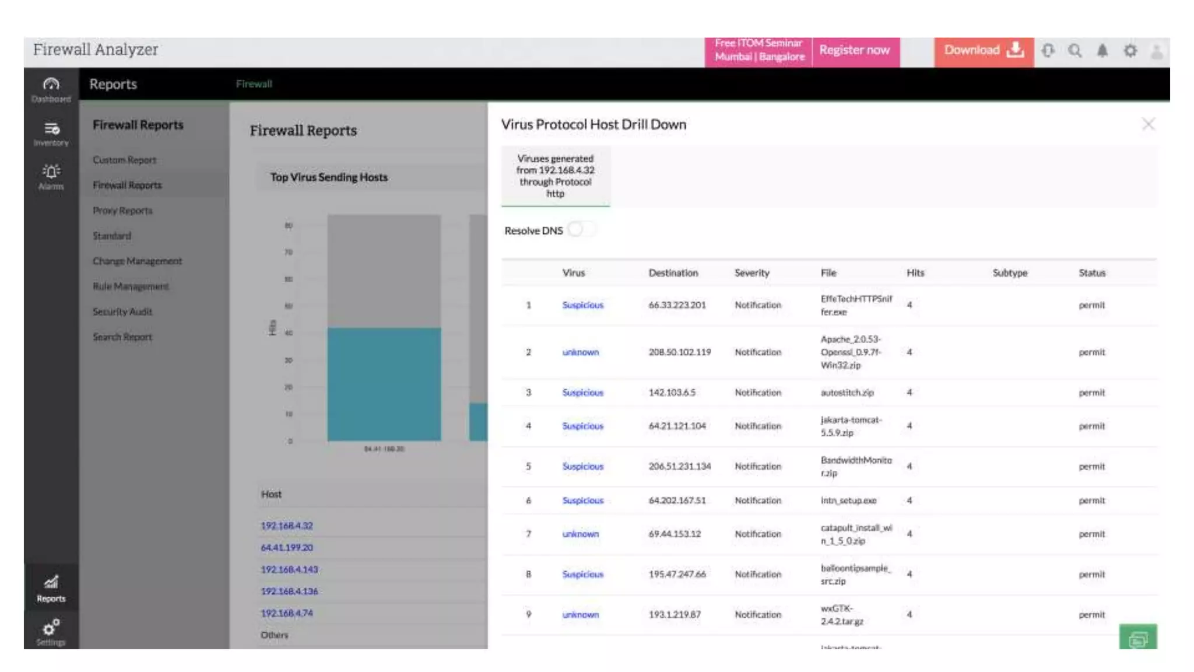This screenshot has height=672, width=1194.
Task: Click teal bar for 64.41.199.20
Action: tap(384, 383)
